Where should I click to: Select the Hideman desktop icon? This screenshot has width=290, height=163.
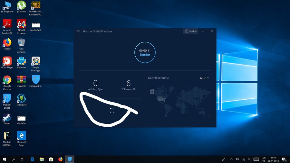(22, 63)
